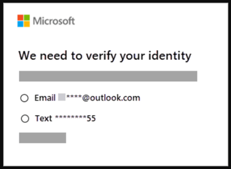This screenshot has width=231, height=169.
Task: Click the long gray redacted bar under heading
Action: tap(108, 76)
